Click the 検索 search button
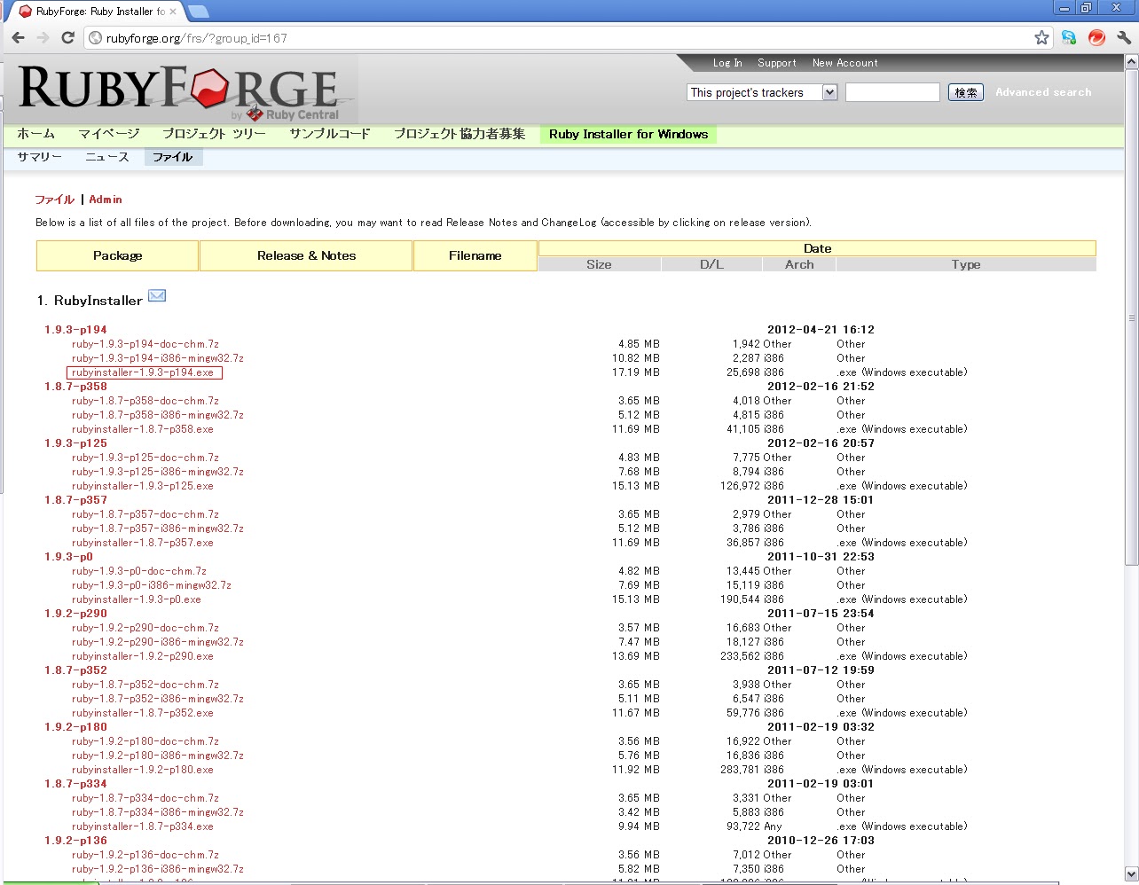Image resolution: width=1139 pixels, height=885 pixels. (966, 92)
